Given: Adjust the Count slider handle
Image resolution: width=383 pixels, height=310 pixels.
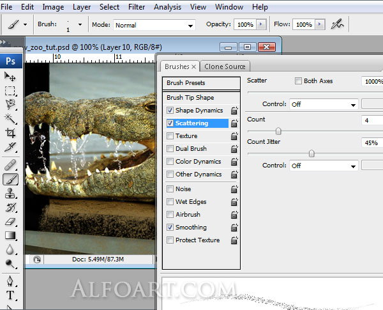Looking at the screenshot, I should point(278,131).
